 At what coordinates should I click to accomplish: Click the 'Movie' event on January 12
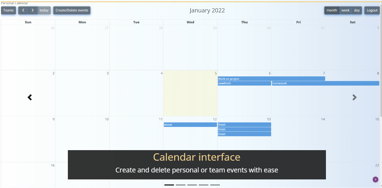[190, 124]
